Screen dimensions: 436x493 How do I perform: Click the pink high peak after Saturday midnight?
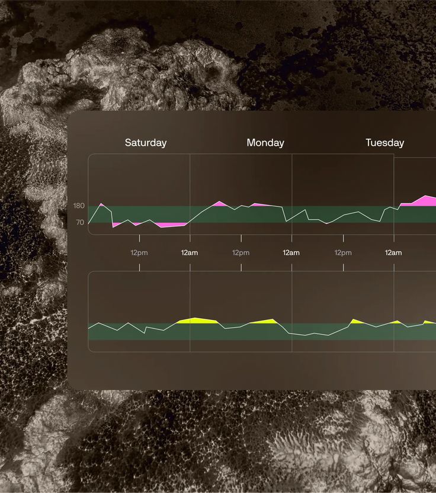pos(220,204)
